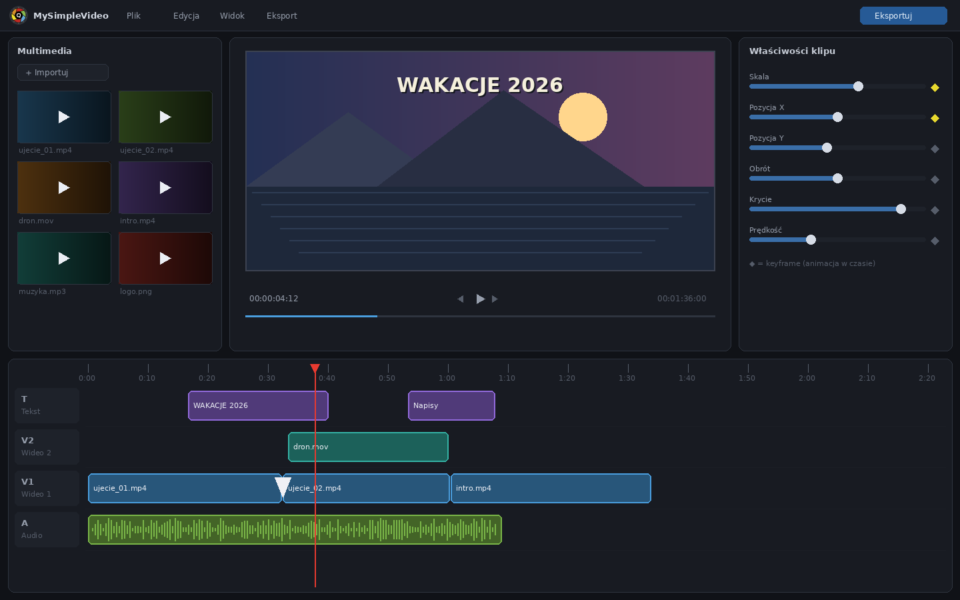Step forward one frame in preview
The image size is (960, 600).
point(495,299)
